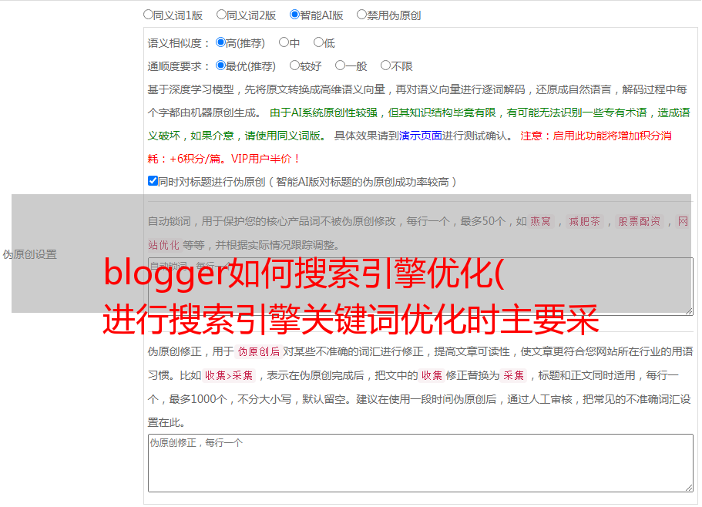The width and height of the screenshot is (702, 507).
Task: Set 通顺度要求 to 较好
Action: (294, 65)
